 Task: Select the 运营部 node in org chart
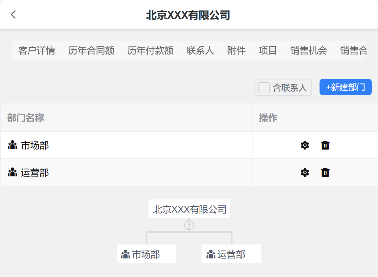tap(232, 254)
